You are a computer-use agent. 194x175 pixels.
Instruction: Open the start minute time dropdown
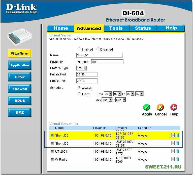point(117,94)
